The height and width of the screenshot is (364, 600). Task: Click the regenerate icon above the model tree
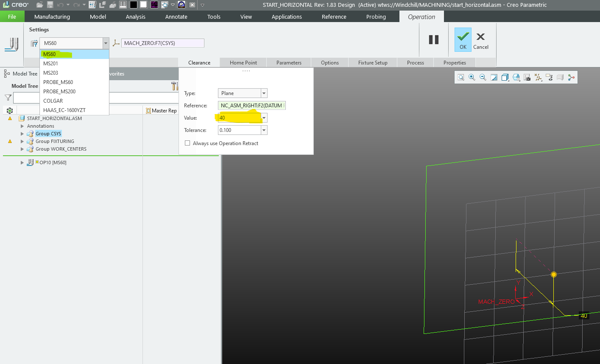point(9,110)
